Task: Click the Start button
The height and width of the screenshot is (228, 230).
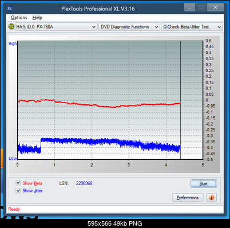Action: (x=204, y=184)
